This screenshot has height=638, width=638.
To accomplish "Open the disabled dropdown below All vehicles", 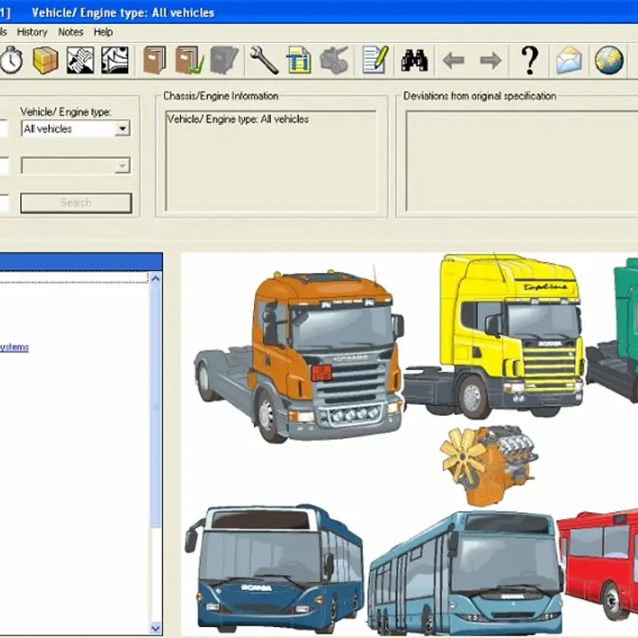I will tap(76, 166).
